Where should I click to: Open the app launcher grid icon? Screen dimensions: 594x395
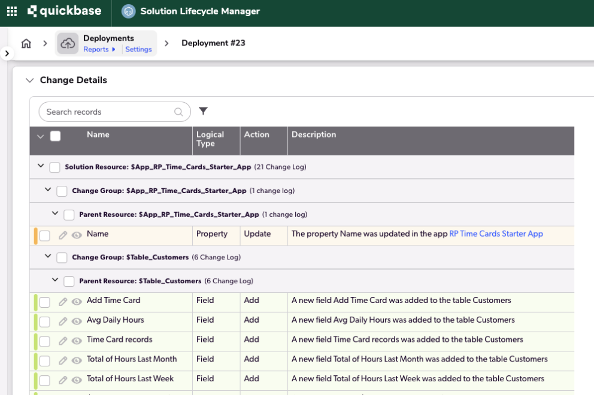pos(12,11)
